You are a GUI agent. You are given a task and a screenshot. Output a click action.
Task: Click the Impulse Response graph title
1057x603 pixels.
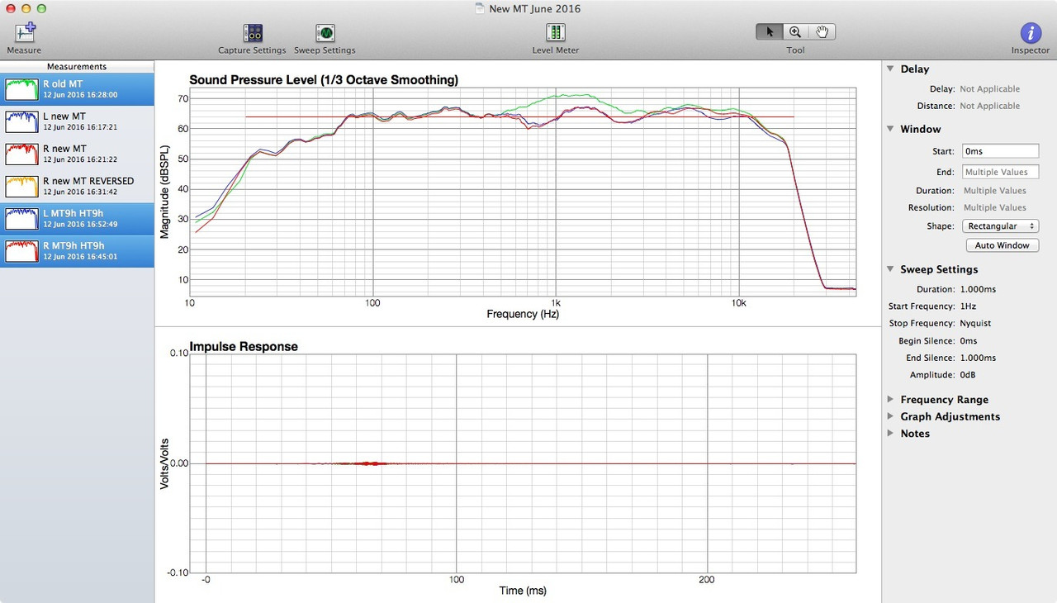click(244, 347)
